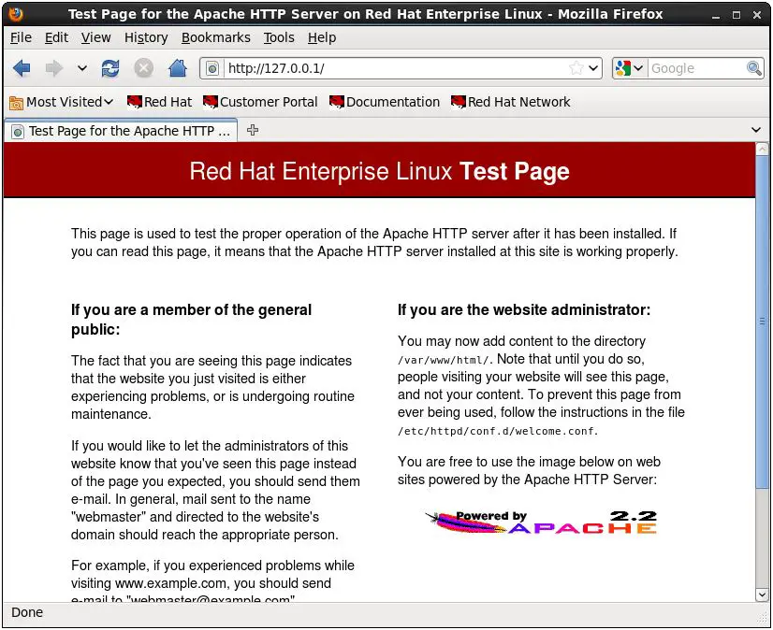Click the Powered by Apache 2.2 image
This screenshot has height=630, width=773.
[x=541, y=523]
